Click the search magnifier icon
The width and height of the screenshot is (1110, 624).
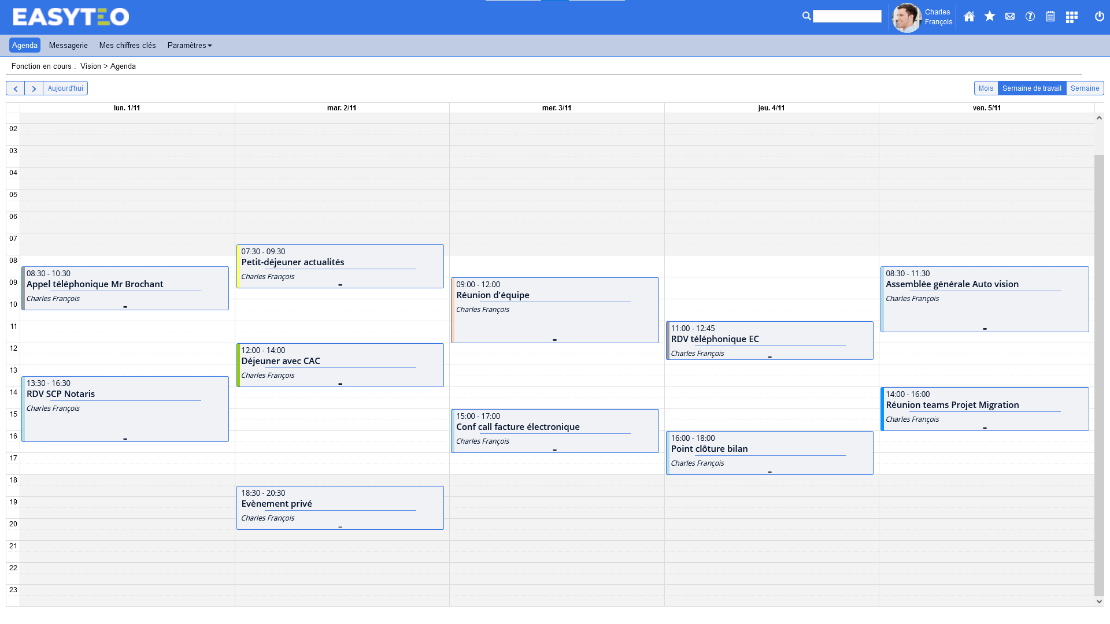coord(806,16)
